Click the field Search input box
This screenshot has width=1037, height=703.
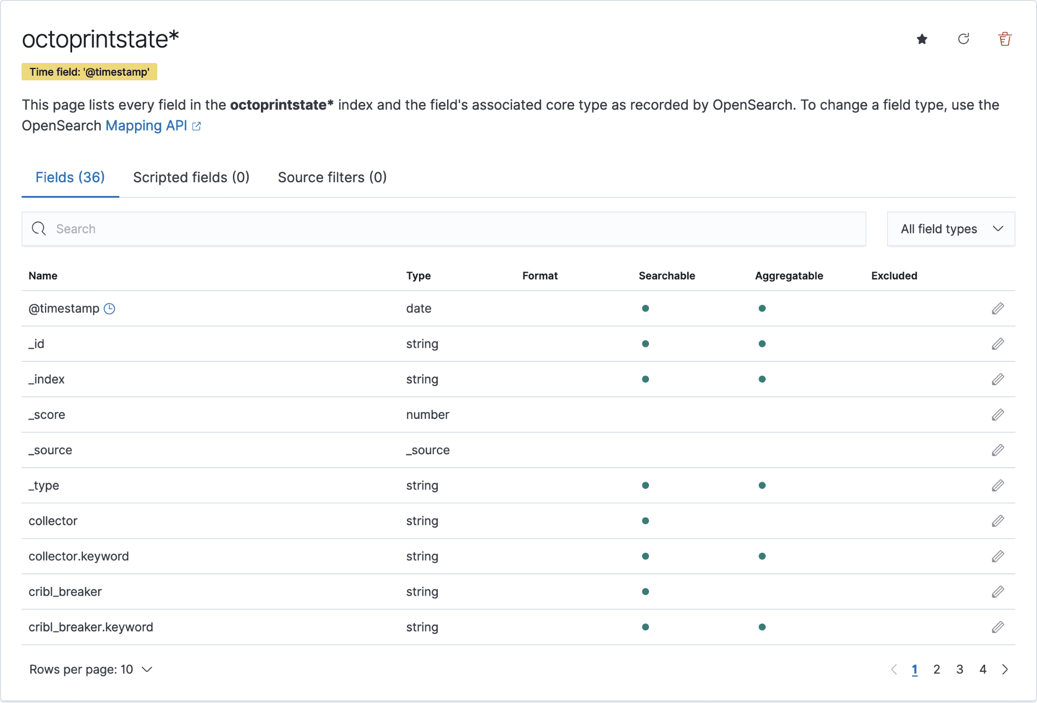(444, 229)
